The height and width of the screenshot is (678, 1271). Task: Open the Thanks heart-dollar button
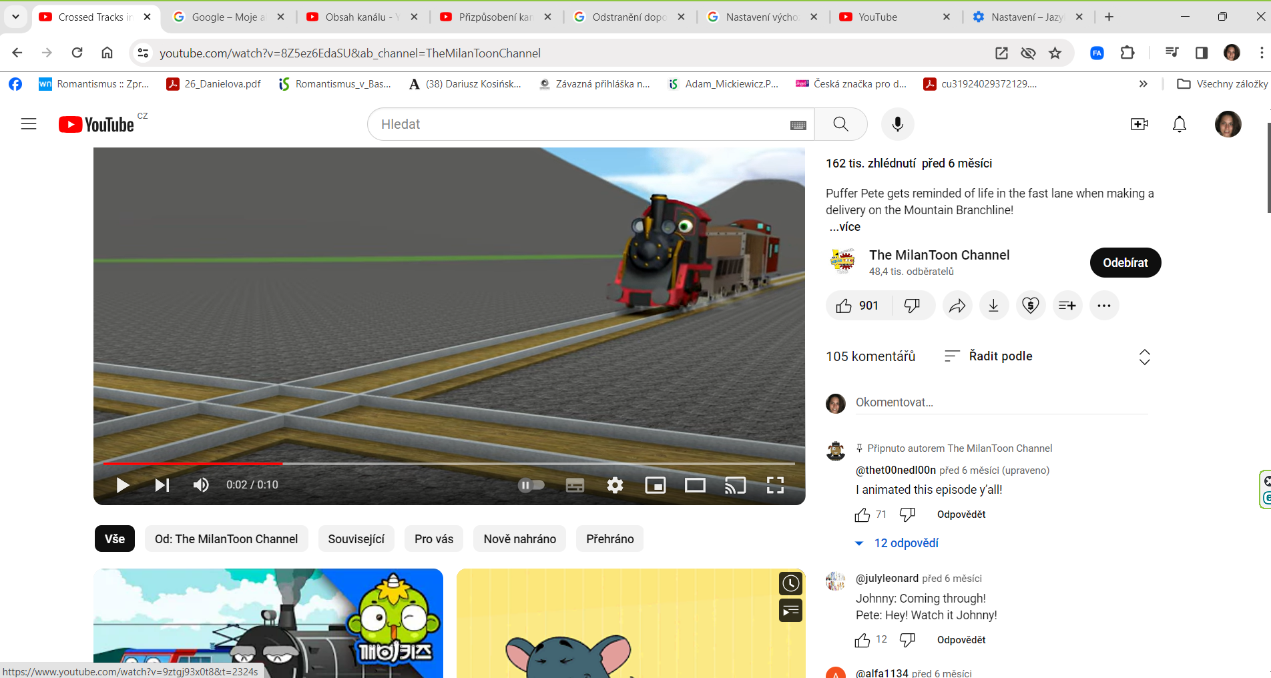click(1031, 306)
